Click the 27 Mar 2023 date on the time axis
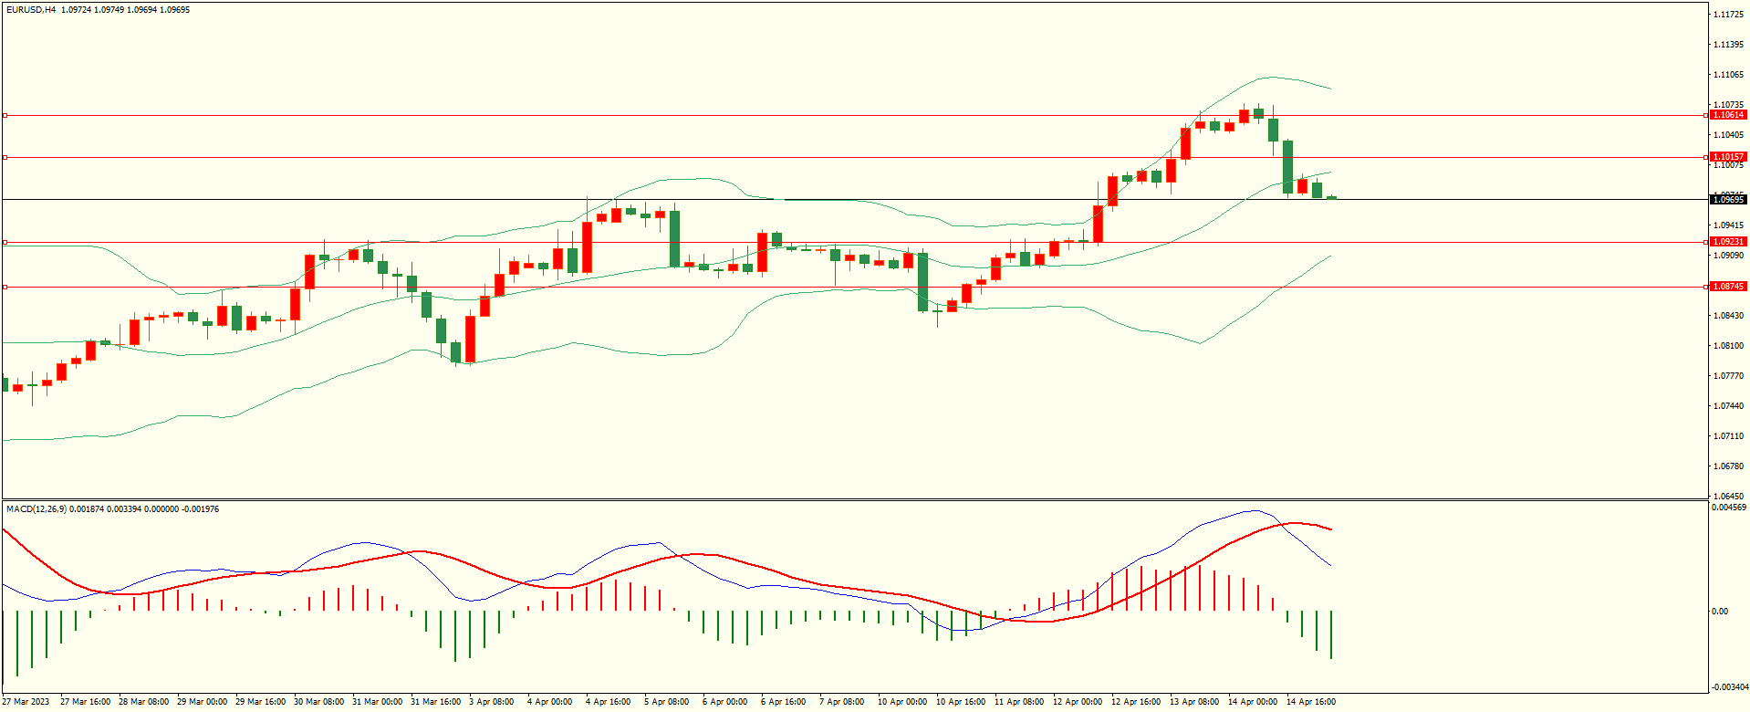1750x712 pixels. [26, 702]
